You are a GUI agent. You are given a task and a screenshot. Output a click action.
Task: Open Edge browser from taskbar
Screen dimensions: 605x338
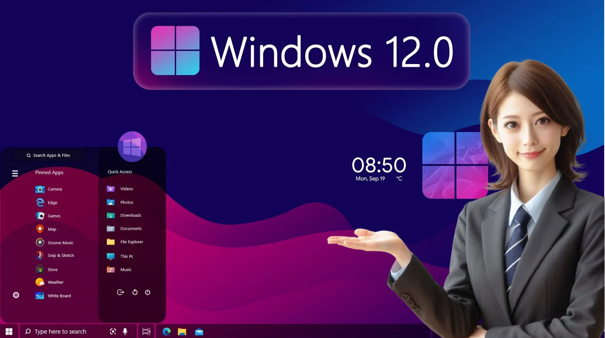point(166,331)
